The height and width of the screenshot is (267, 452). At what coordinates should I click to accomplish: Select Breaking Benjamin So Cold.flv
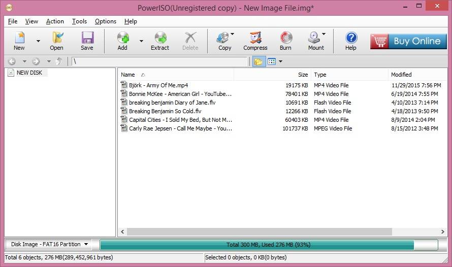click(x=165, y=111)
